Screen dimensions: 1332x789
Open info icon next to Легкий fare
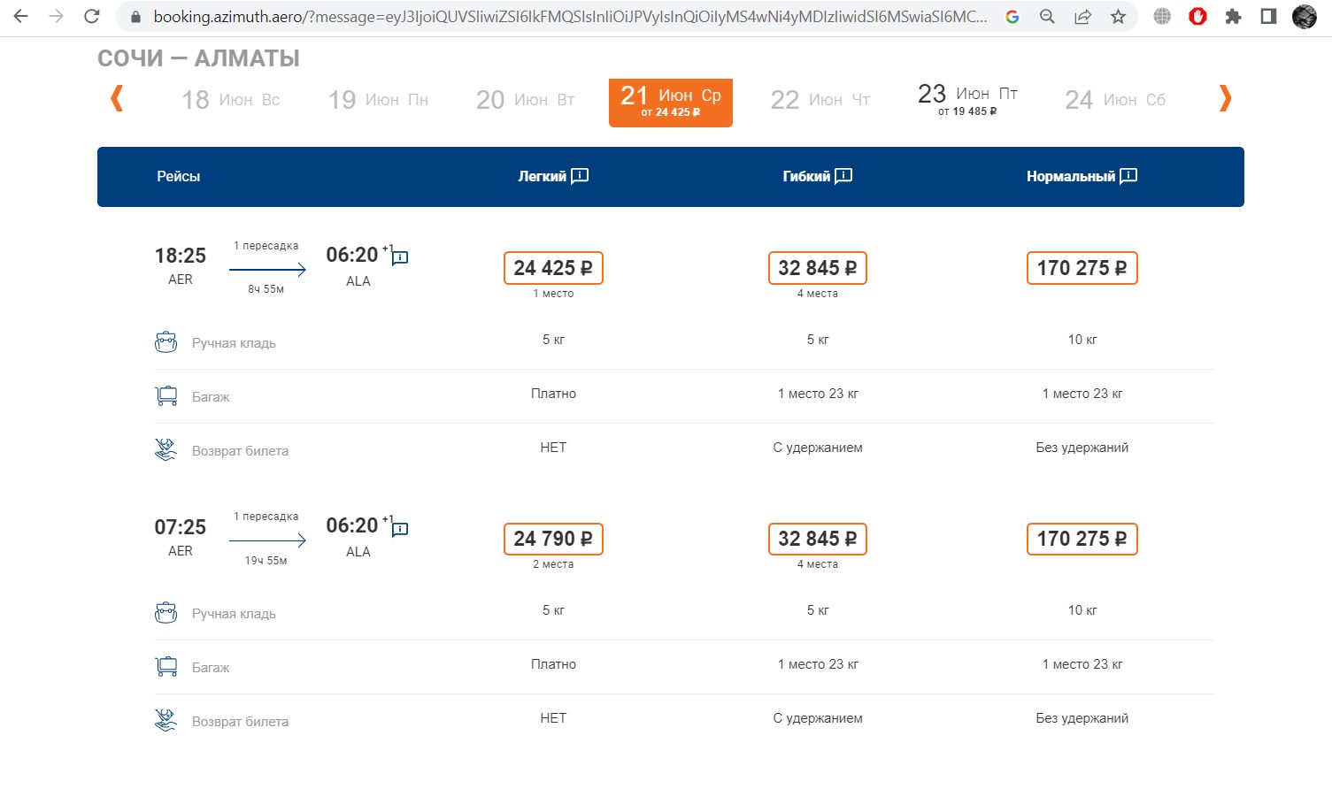click(x=580, y=176)
